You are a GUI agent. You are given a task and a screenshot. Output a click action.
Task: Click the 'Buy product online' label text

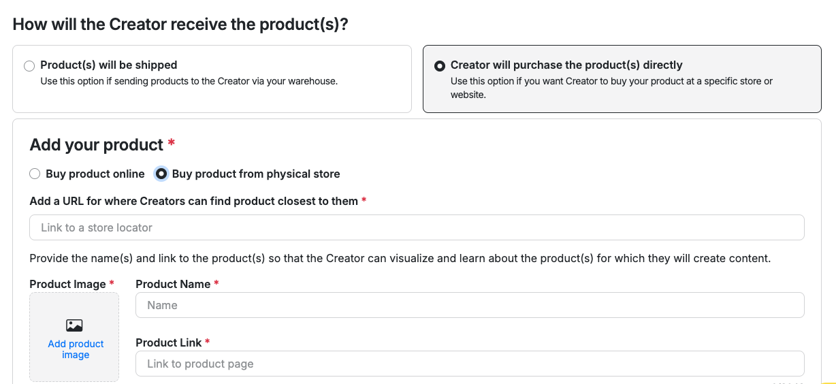95,174
